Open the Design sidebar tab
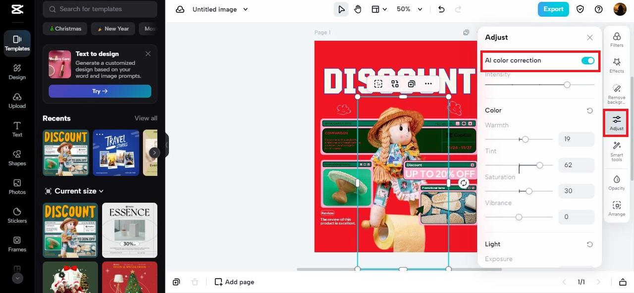Screen dimensions: 634x293 (x=17, y=72)
